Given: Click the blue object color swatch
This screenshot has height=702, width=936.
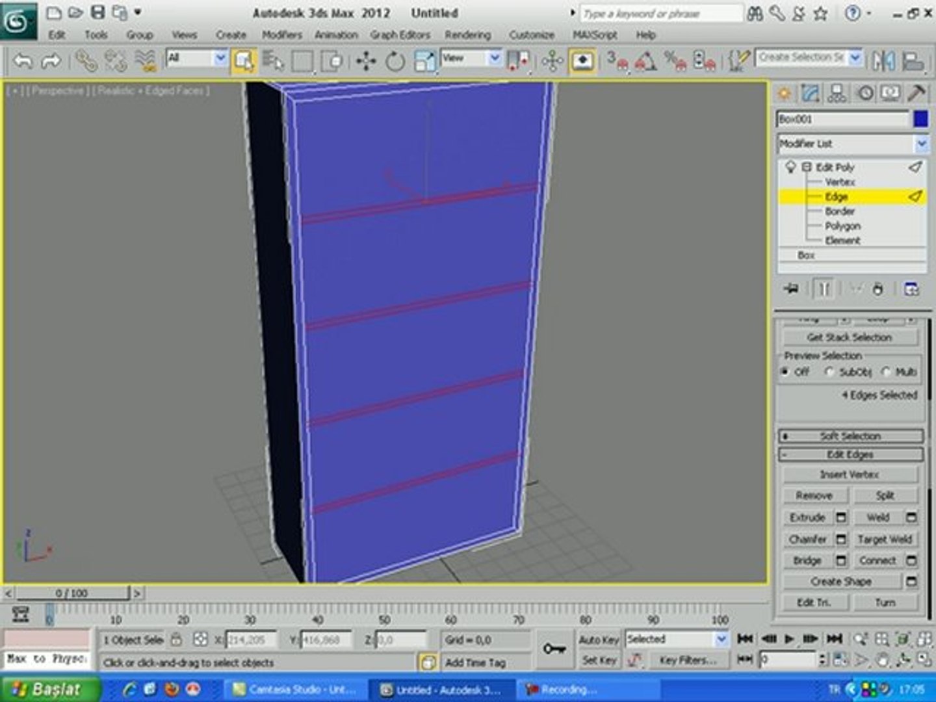Looking at the screenshot, I should coord(920,119).
